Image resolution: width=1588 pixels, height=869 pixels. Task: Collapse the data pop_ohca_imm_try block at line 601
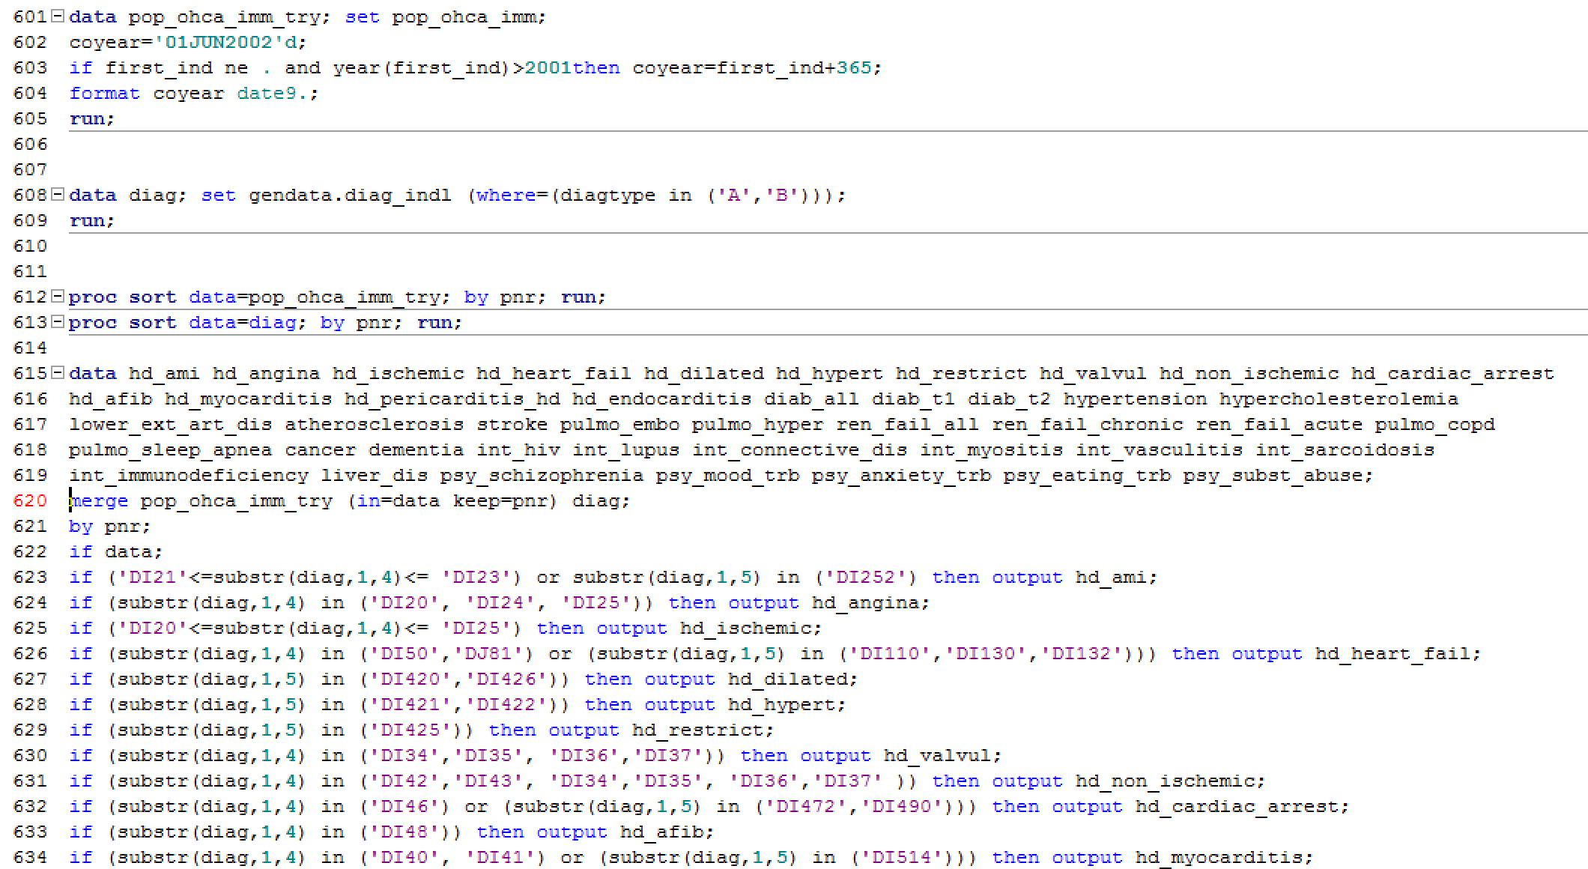point(58,16)
